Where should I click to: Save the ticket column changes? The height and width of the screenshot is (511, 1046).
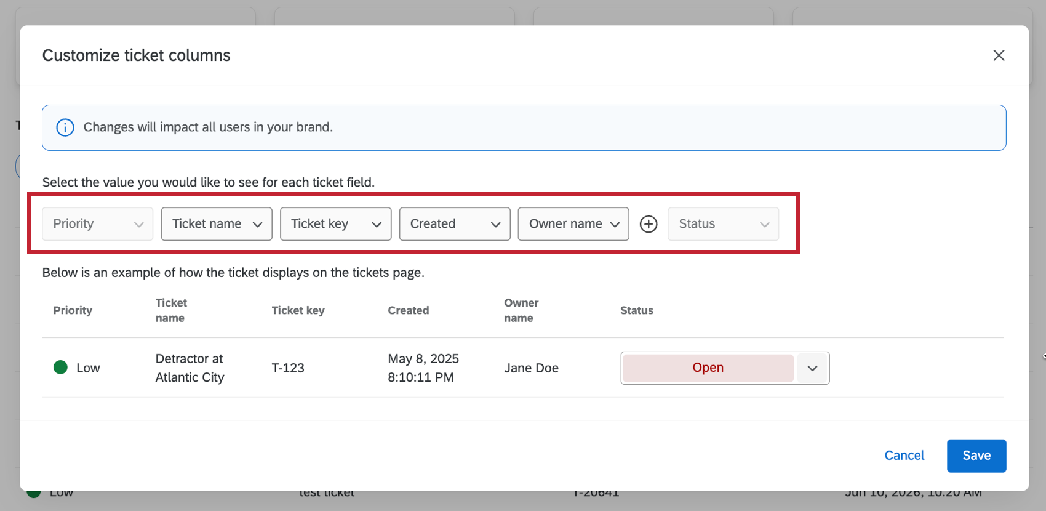pyautogui.click(x=976, y=456)
